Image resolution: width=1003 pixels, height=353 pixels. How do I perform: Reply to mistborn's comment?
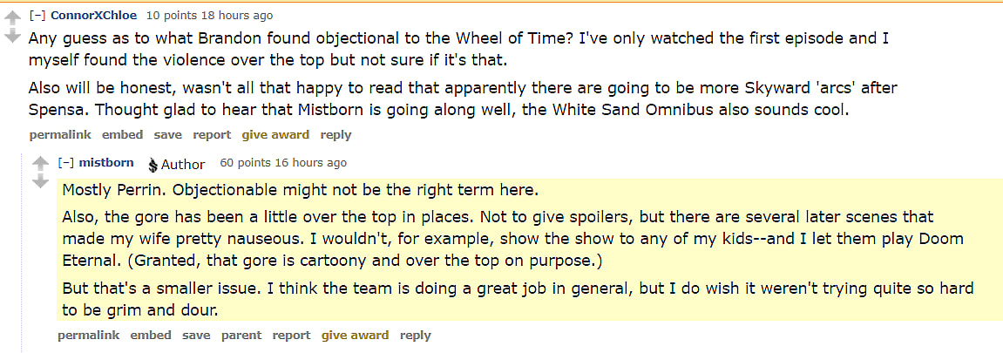(x=416, y=336)
